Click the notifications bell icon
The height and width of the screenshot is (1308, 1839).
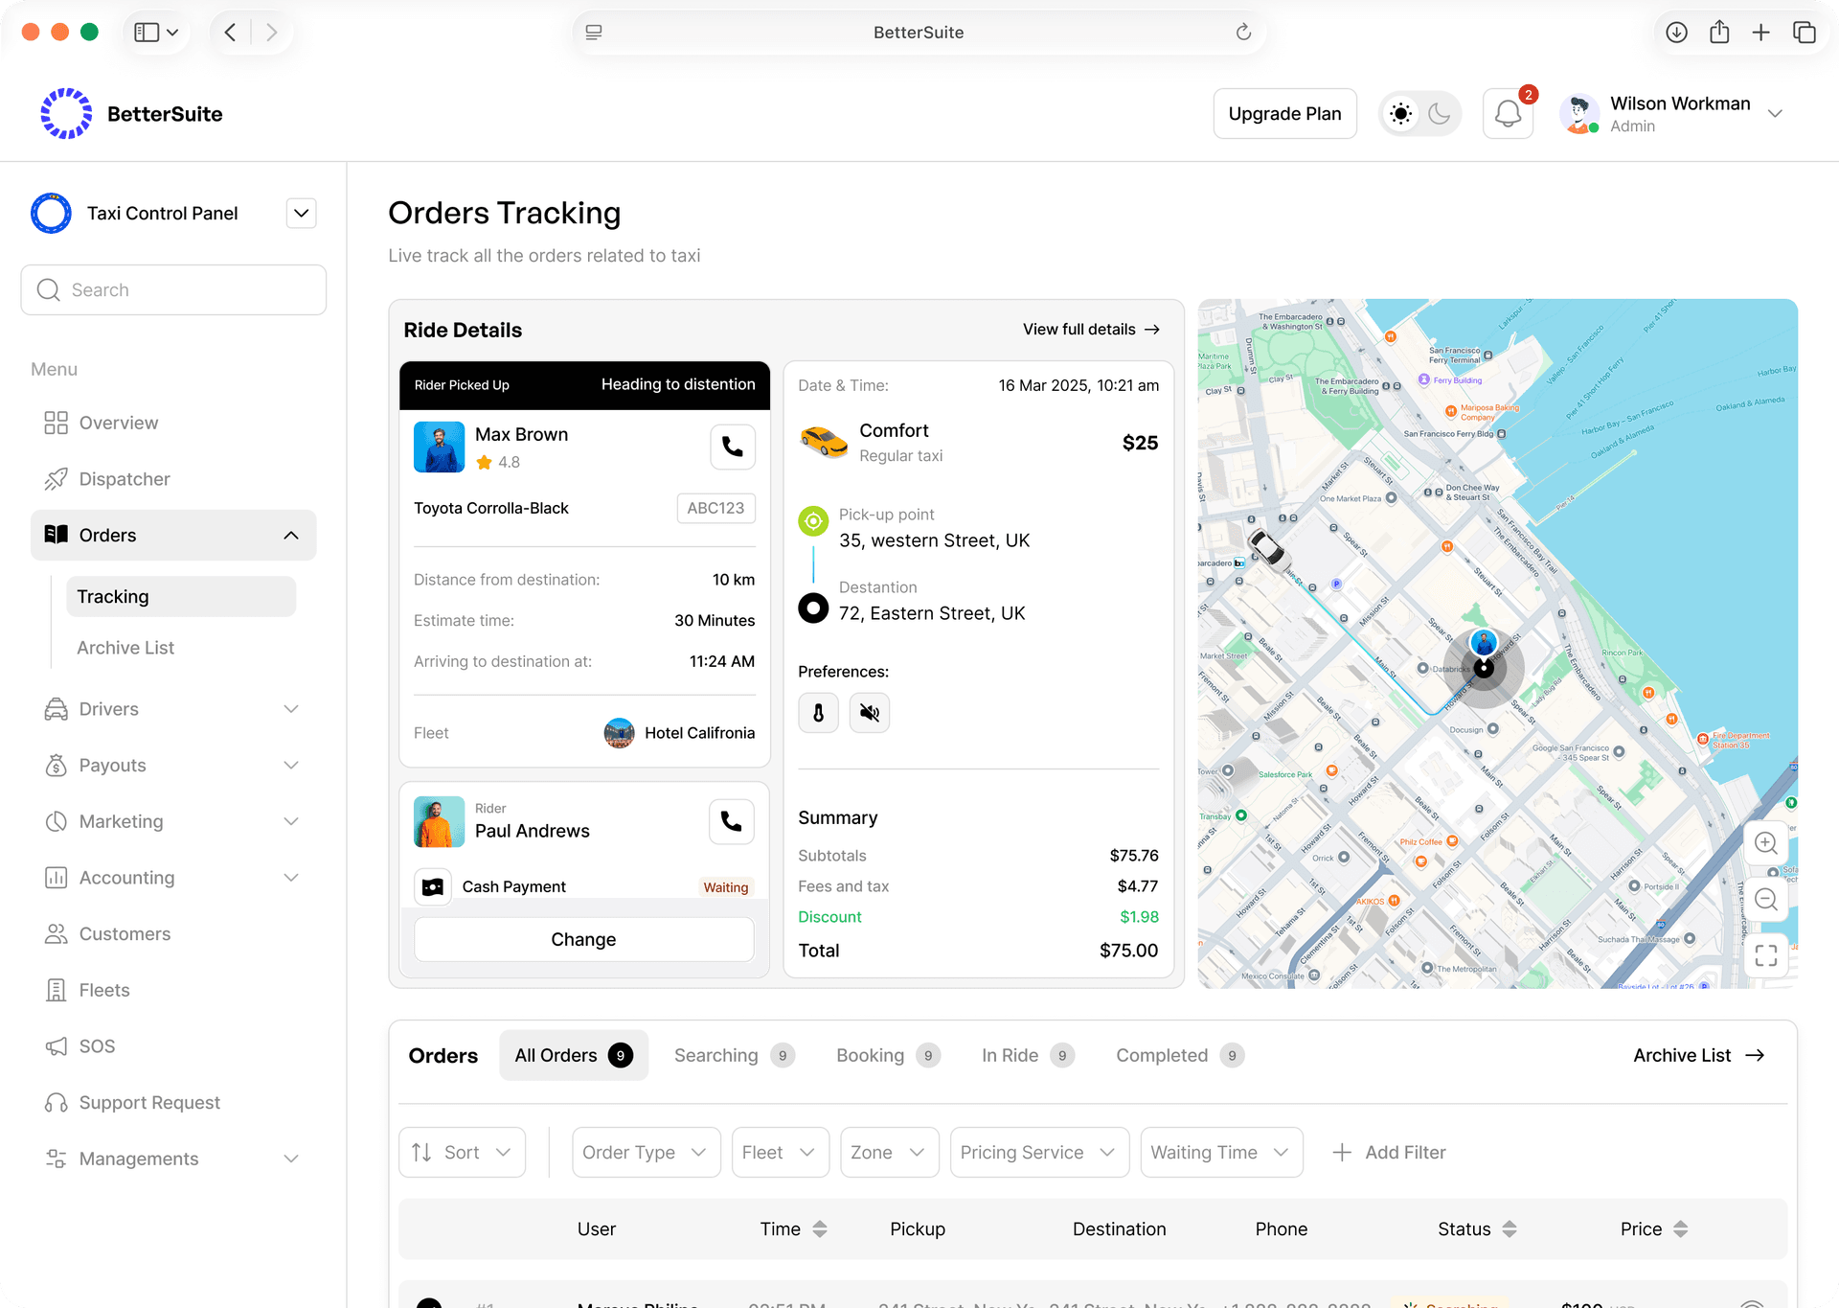point(1507,113)
